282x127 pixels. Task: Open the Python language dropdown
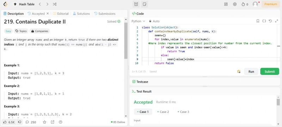138,21
